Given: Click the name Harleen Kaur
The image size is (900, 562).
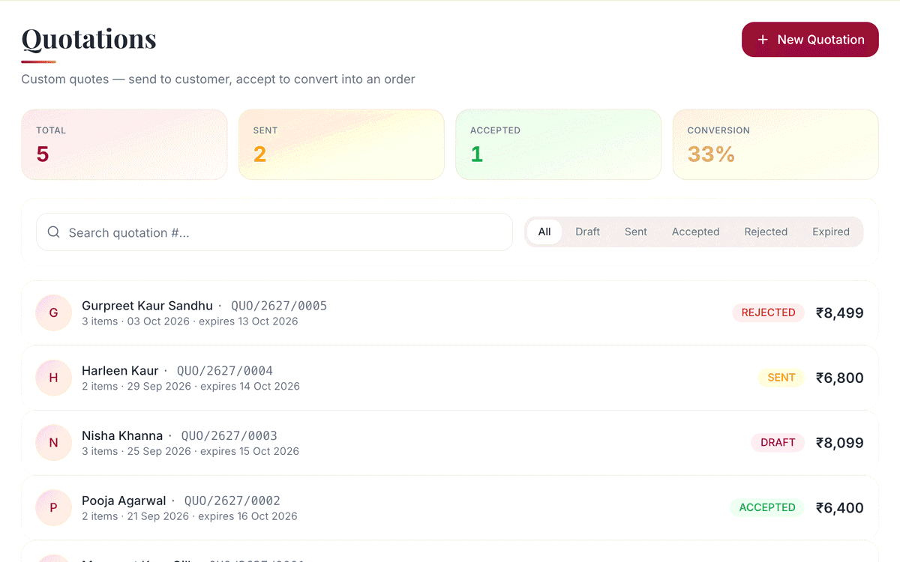Looking at the screenshot, I should pyautogui.click(x=120, y=371).
